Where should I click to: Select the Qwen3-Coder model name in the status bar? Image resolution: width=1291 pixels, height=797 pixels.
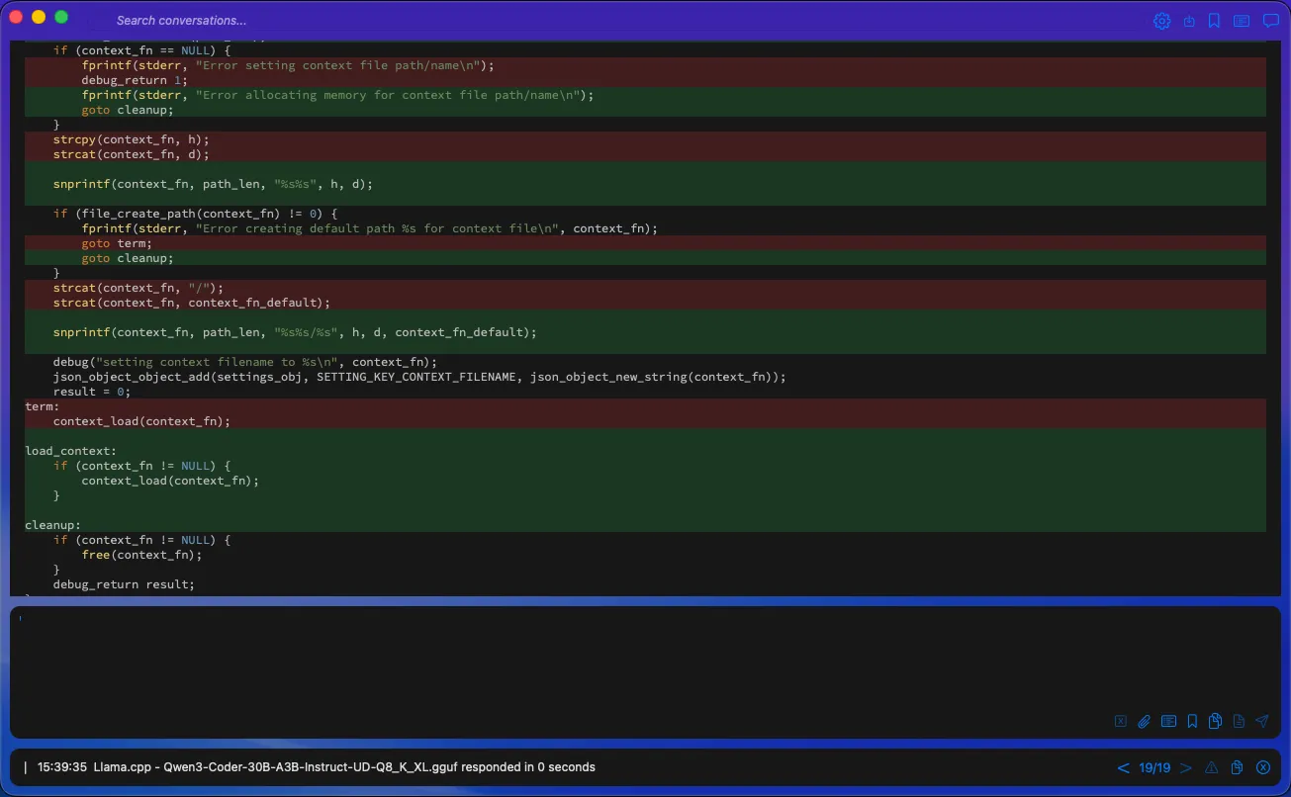[297, 766]
